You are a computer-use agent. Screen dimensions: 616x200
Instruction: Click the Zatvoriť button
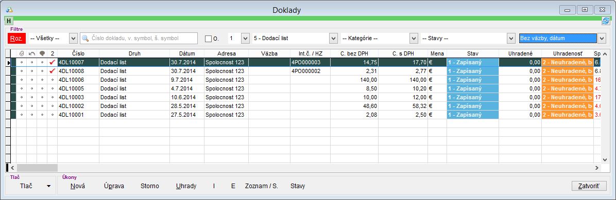(x=589, y=186)
